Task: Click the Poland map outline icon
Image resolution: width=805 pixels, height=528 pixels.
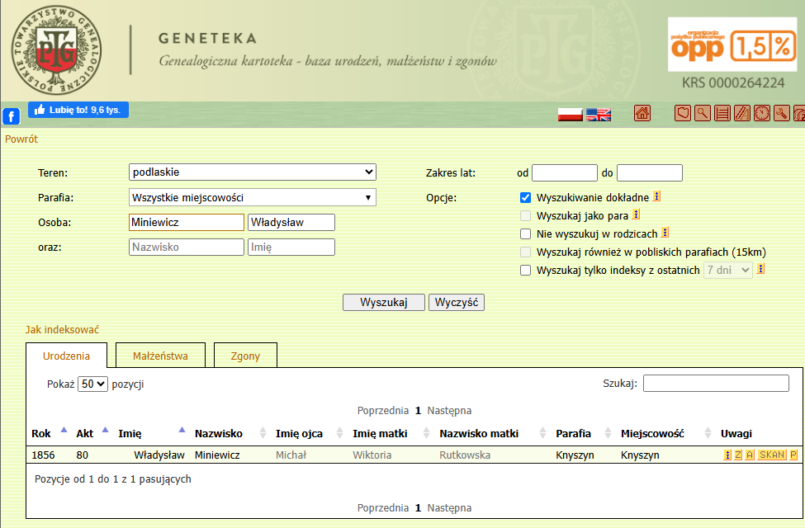Action: pos(682,113)
